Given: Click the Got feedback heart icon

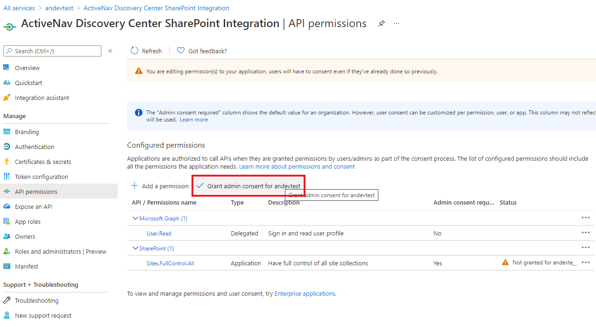Looking at the screenshot, I should pos(181,50).
